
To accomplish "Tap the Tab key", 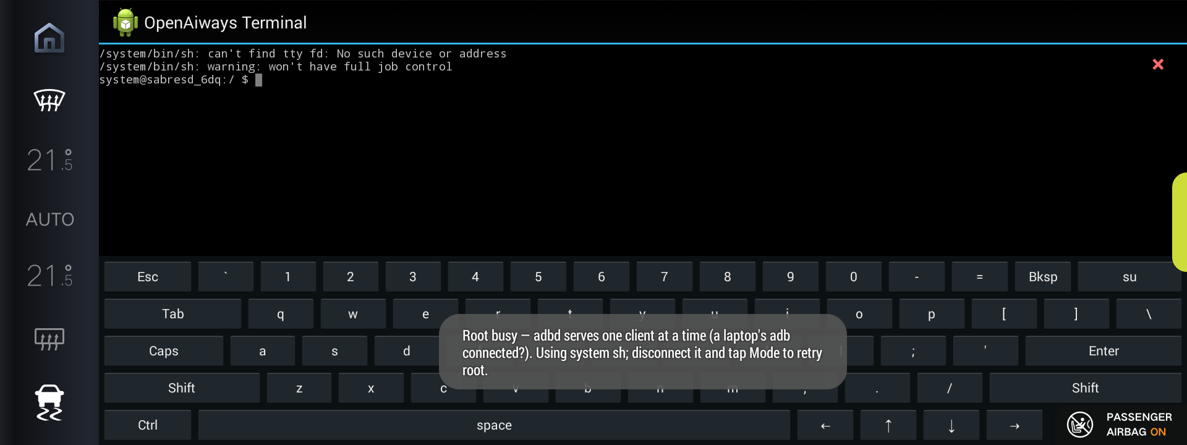I will click(173, 314).
